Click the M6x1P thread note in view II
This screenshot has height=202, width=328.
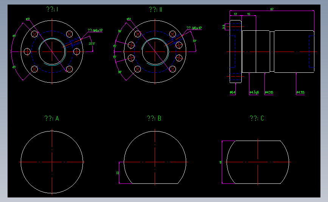(194, 28)
